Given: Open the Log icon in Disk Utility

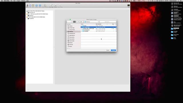Looking at the screenshot, I should point(128,6).
